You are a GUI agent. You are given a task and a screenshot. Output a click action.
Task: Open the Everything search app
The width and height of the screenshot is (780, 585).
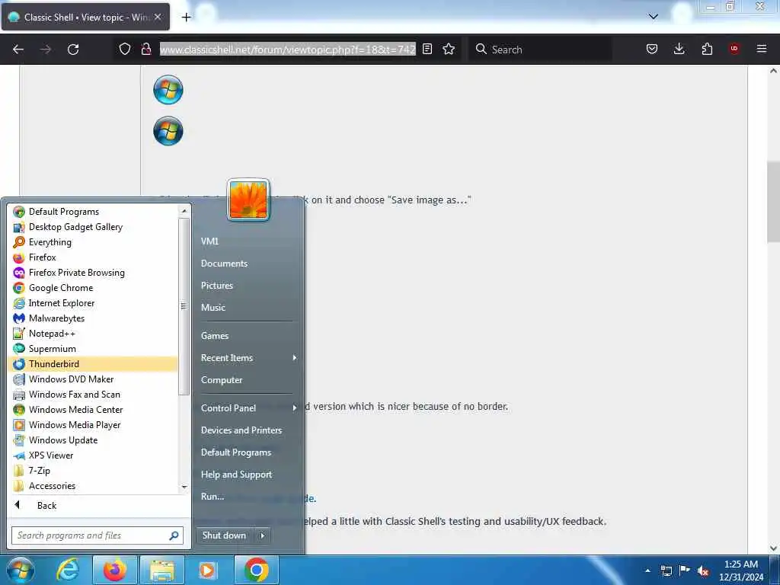click(93, 242)
